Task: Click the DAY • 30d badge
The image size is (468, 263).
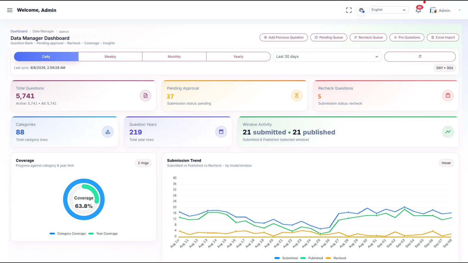Action: (x=445, y=68)
